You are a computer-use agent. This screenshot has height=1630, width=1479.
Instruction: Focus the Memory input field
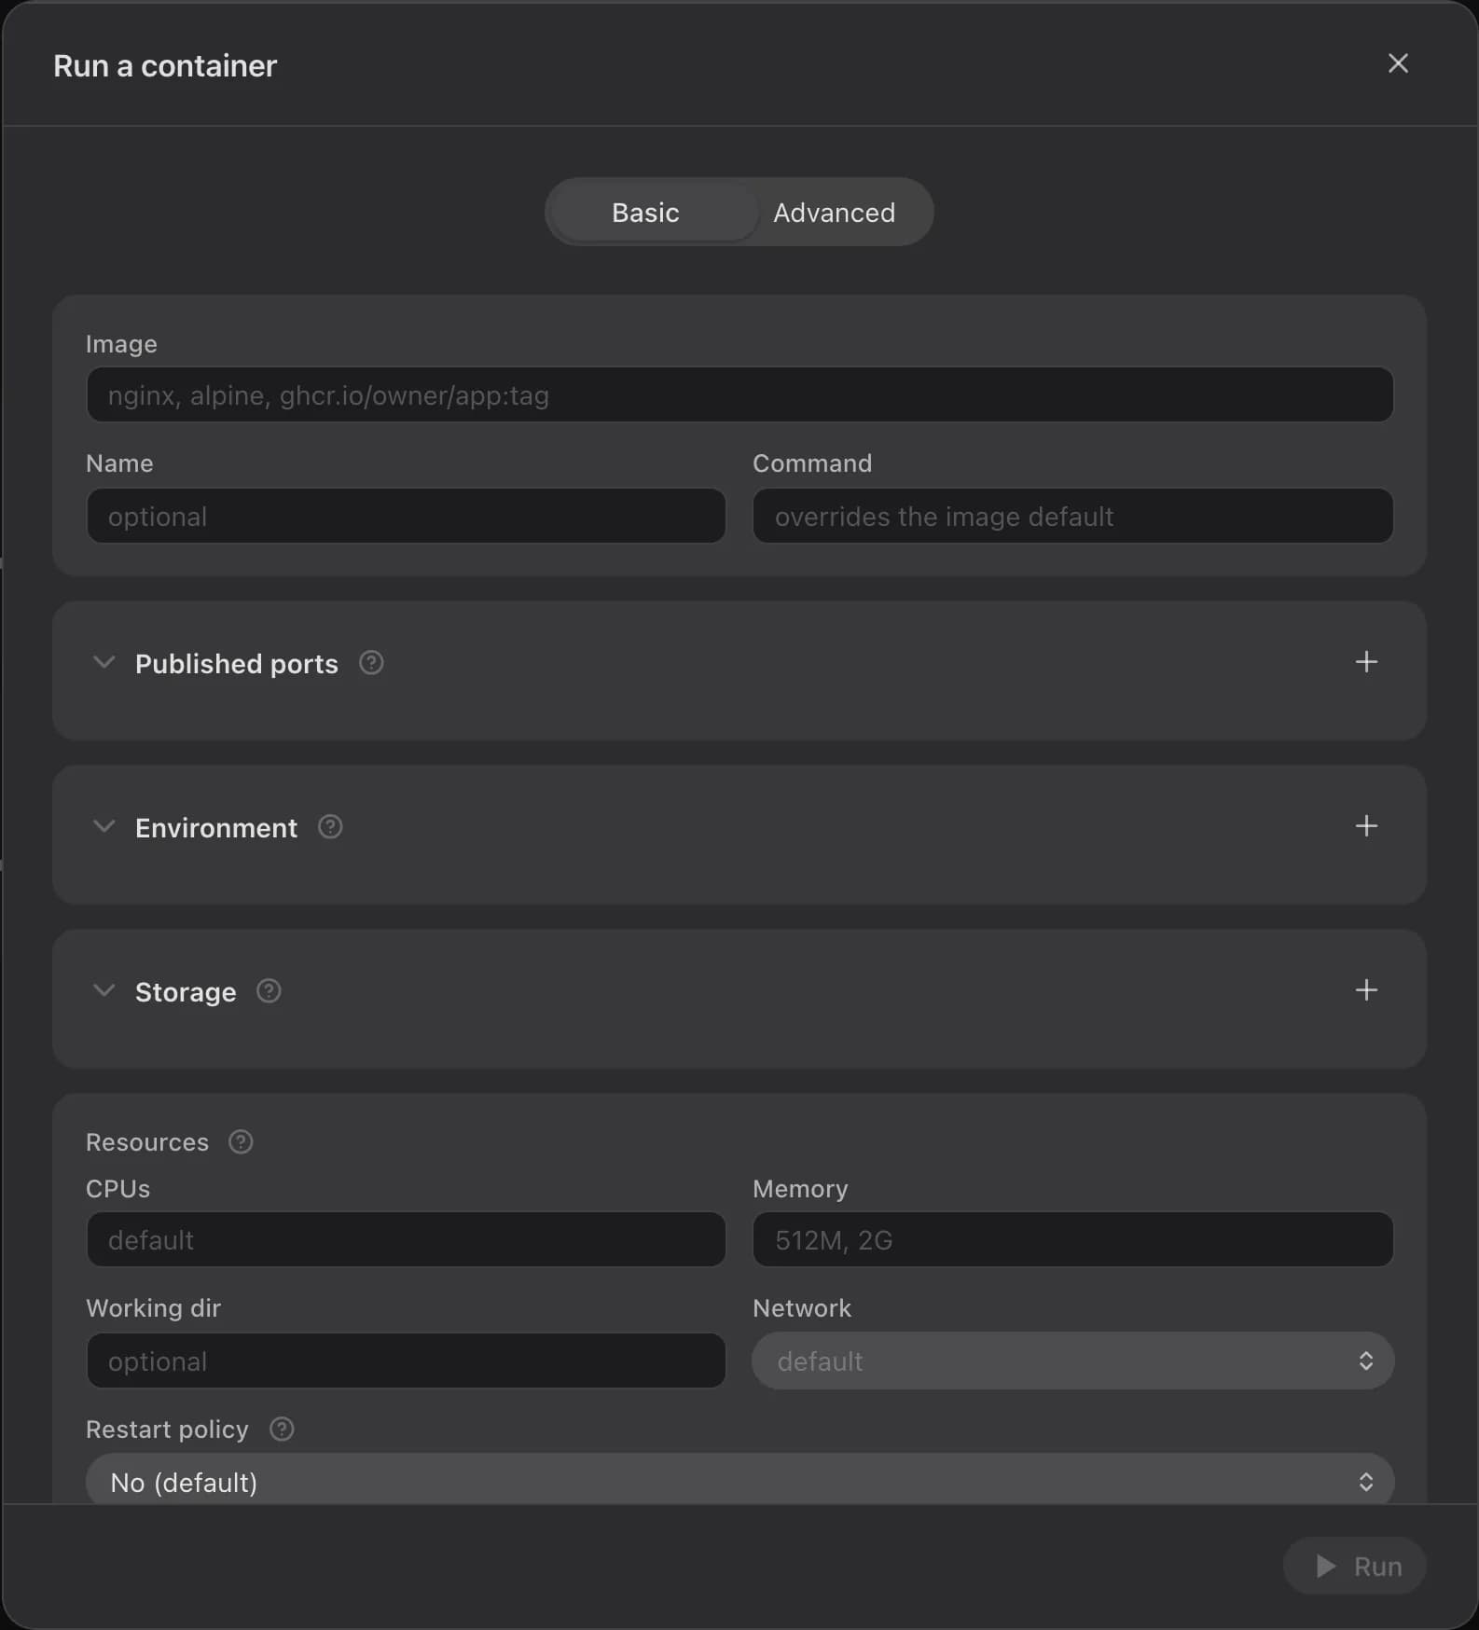(1073, 1239)
